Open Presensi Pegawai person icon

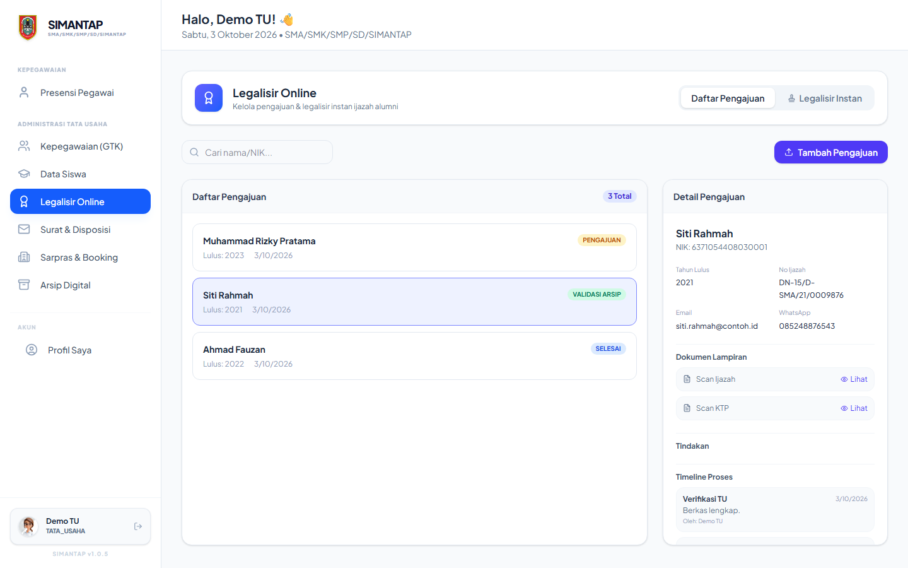24,93
